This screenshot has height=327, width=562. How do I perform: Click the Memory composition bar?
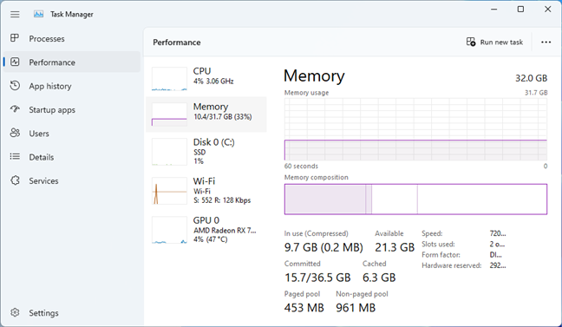pos(415,199)
